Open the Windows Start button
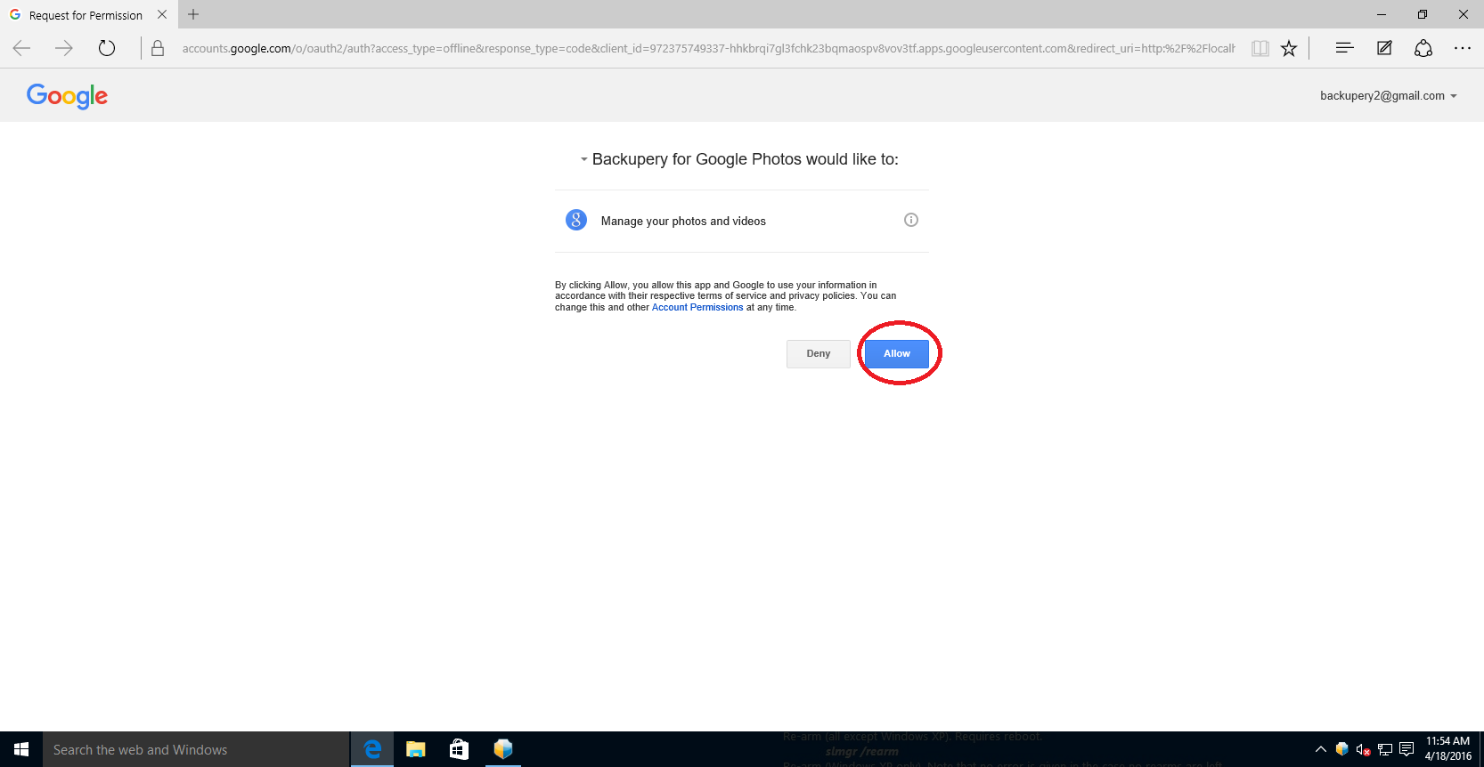This screenshot has width=1484, height=767. point(21,749)
